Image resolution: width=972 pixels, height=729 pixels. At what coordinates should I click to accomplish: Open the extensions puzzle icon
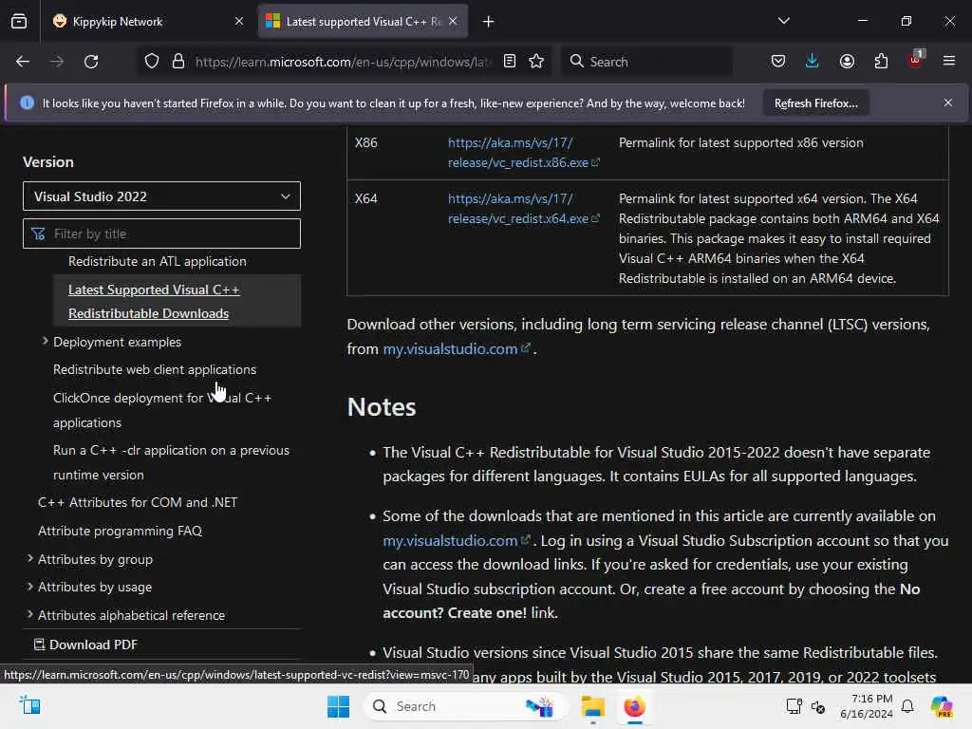point(881,62)
